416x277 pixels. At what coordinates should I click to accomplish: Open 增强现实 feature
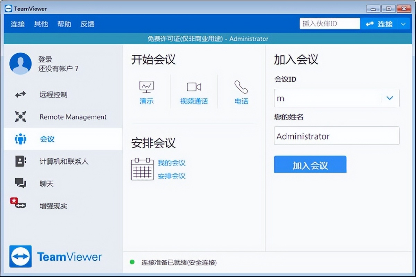[53, 206]
